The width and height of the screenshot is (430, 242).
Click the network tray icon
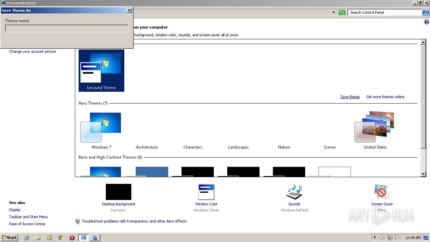click(390, 238)
